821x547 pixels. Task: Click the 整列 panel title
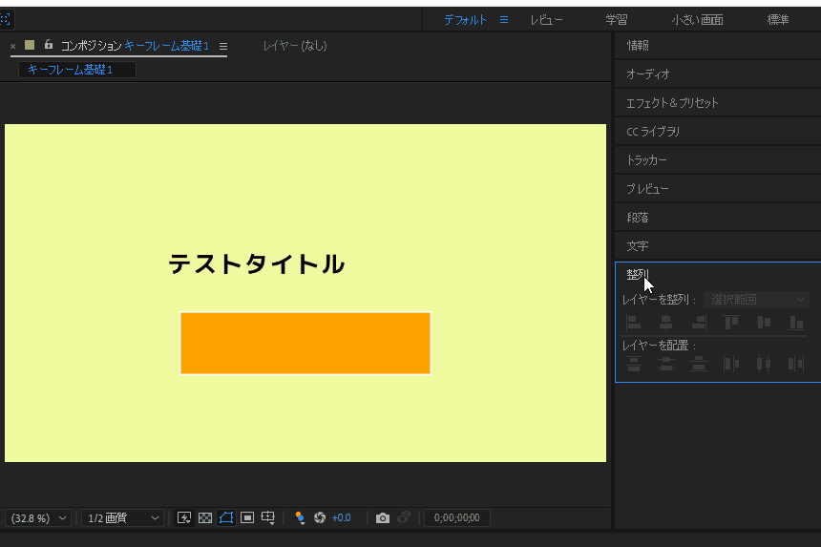[638, 274]
